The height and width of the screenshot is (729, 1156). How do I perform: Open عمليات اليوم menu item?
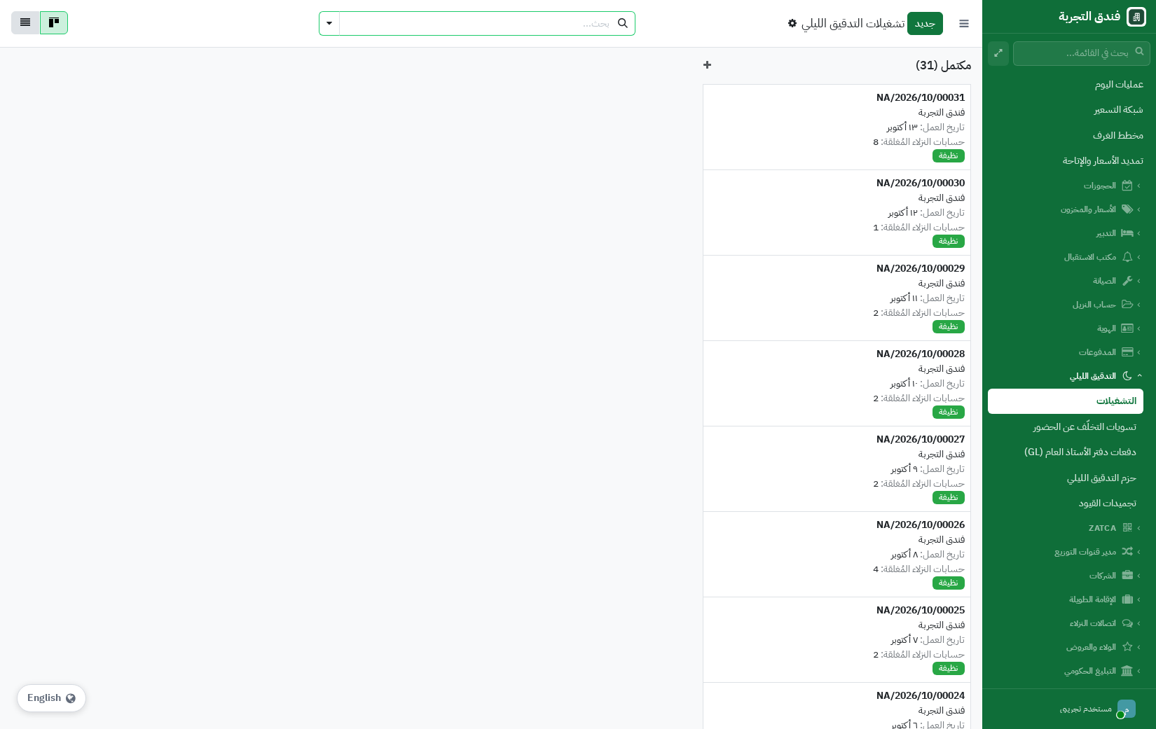1119,85
